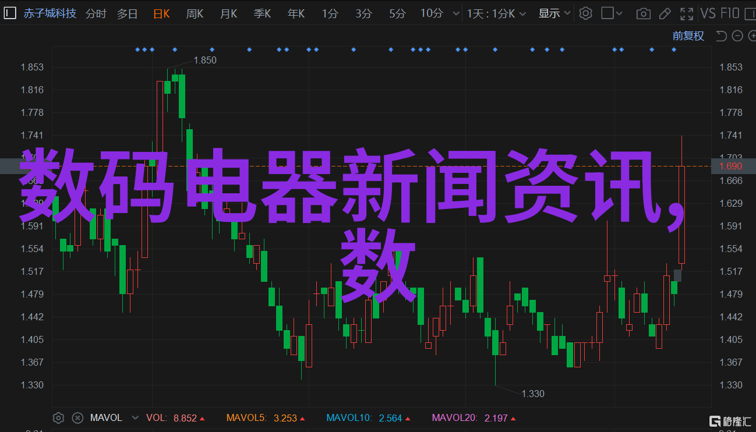
Task: Switch to the 5分 minute chart
Action: pos(397,13)
